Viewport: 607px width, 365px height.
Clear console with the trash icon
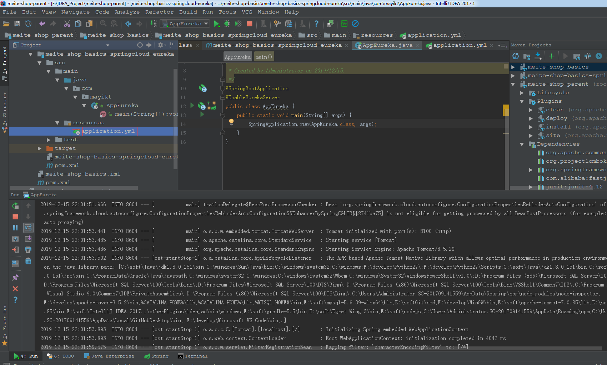coord(28,261)
